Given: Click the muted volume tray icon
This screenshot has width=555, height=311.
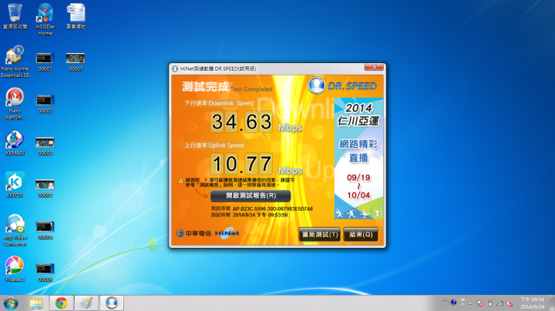Looking at the screenshot, I should 510,303.
